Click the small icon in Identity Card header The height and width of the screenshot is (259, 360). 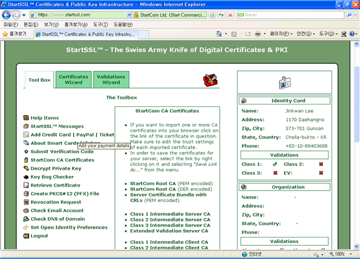coord(244,101)
